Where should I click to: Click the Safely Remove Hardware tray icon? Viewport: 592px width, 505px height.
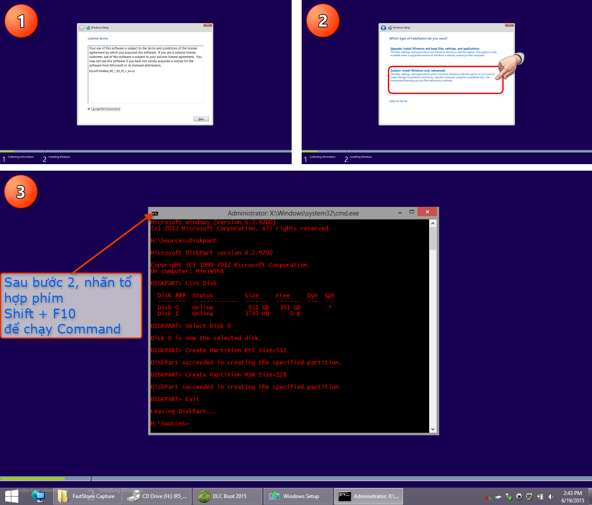click(x=509, y=497)
